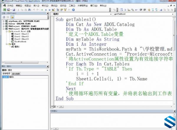Image resolution: width=177 pixels, height=130 pixels.
Task: Collapse the Microsoft Excel 对象 folder
Action: [6, 31]
